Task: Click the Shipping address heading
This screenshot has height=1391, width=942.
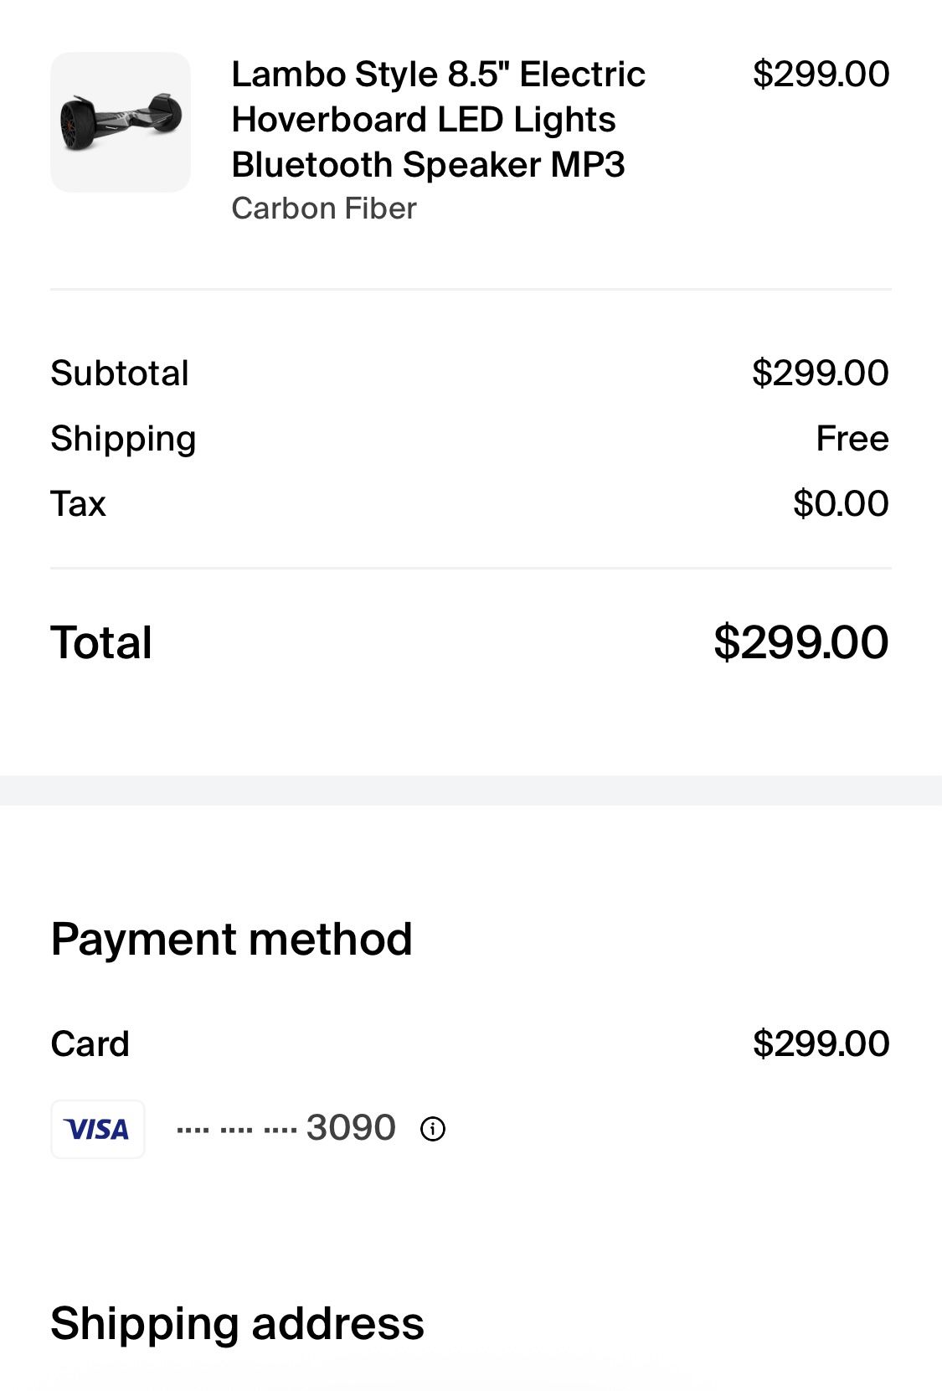Action: (x=237, y=1323)
